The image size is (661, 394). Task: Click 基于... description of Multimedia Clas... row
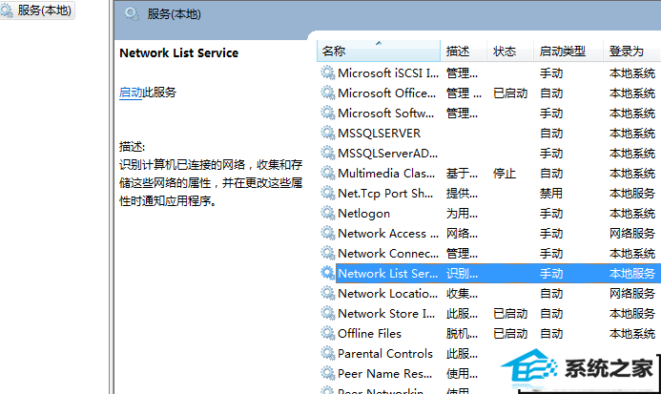(x=462, y=174)
